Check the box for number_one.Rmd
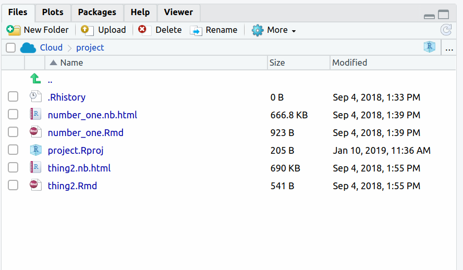Image resolution: width=463 pixels, height=270 pixels. pyautogui.click(x=13, y=132)
